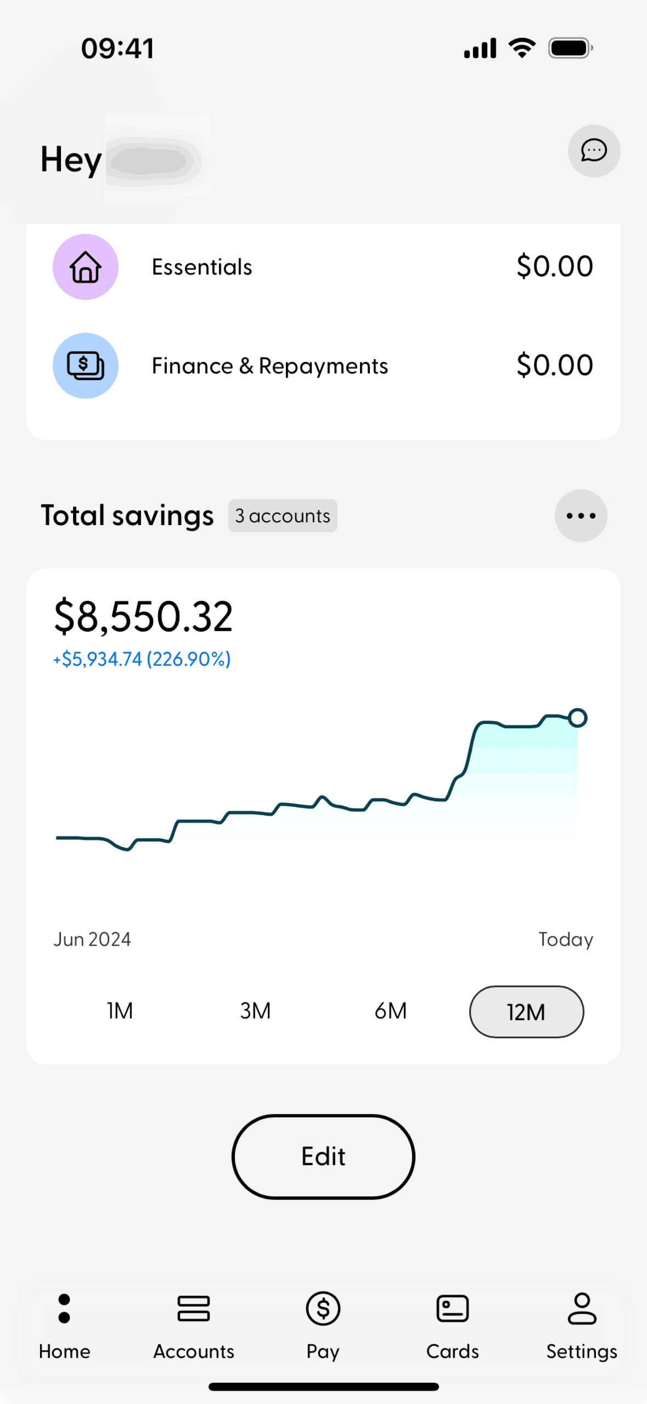Tap the Finance & Repayments money icon

pos(86,366)
